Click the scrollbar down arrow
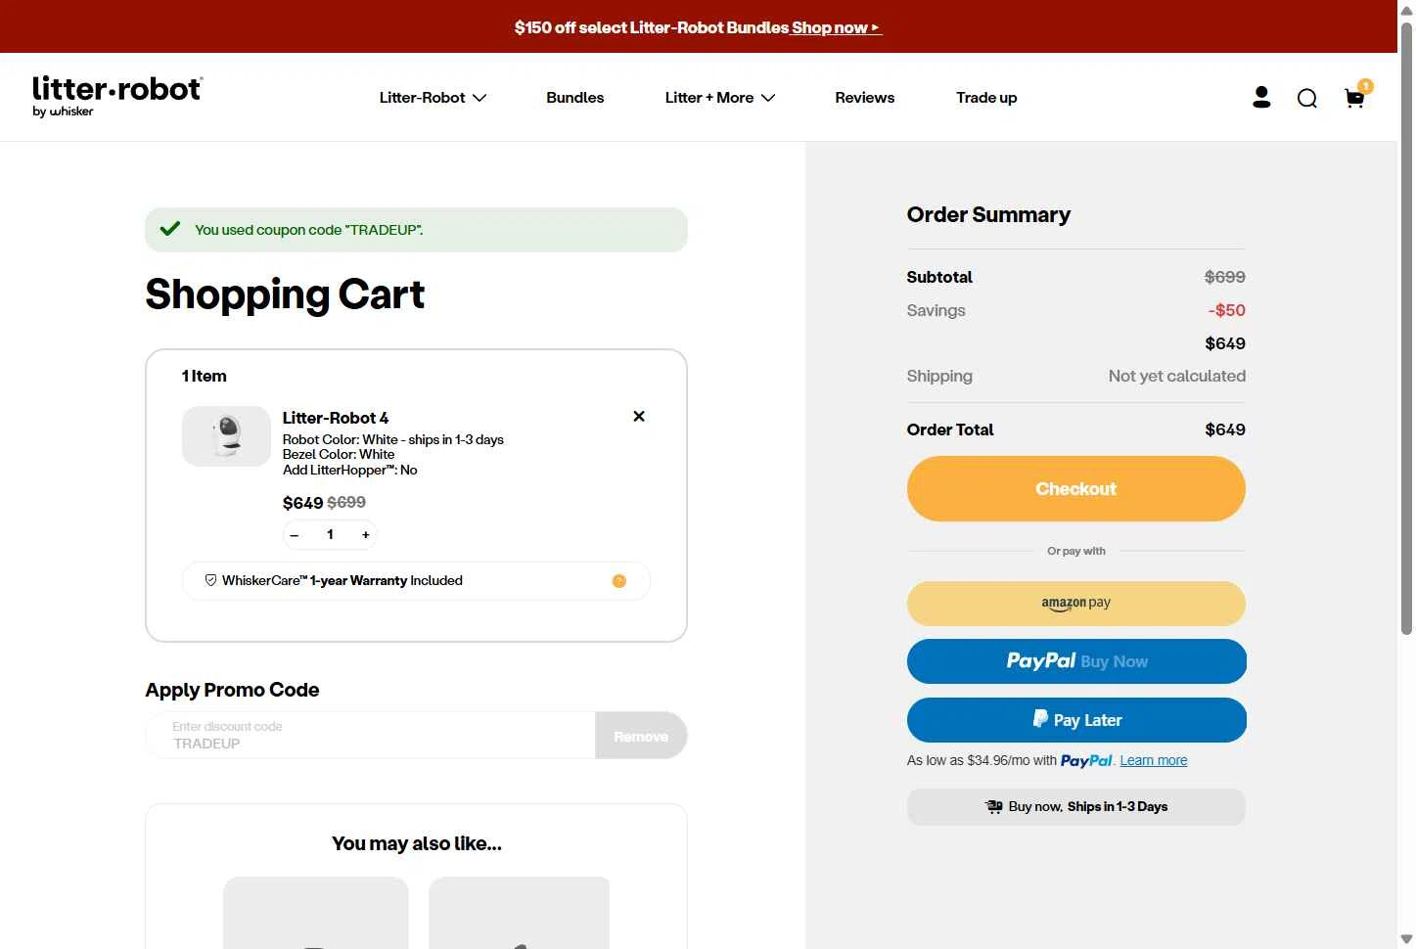This screenshot has width=1416, height=949. 1406,940
